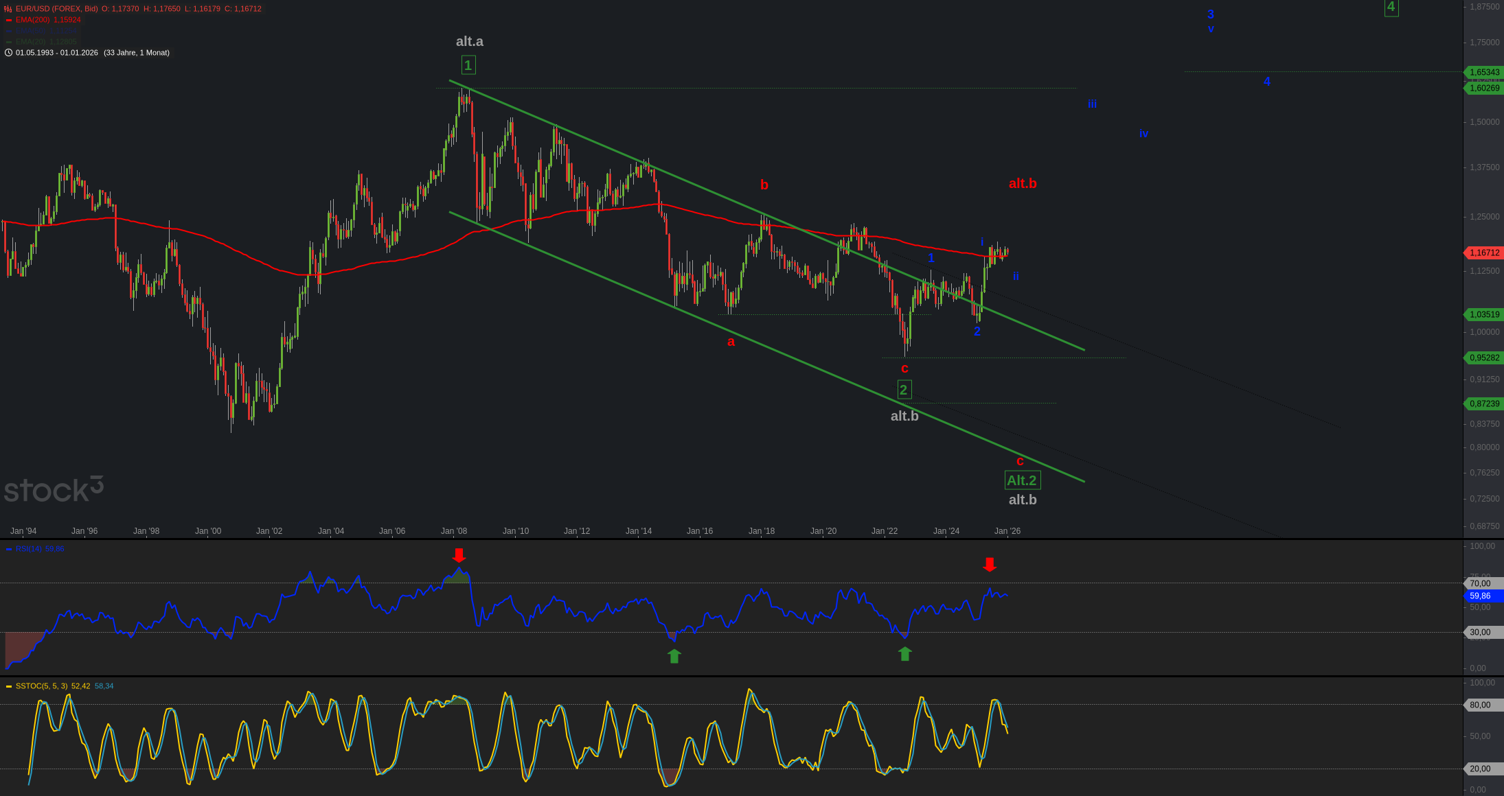The height and width of the screenshot is (796, 1504).
Task: Click red down arrow above 2008 RSI peak
Action: pyautogui.click(x=459, y=555)
